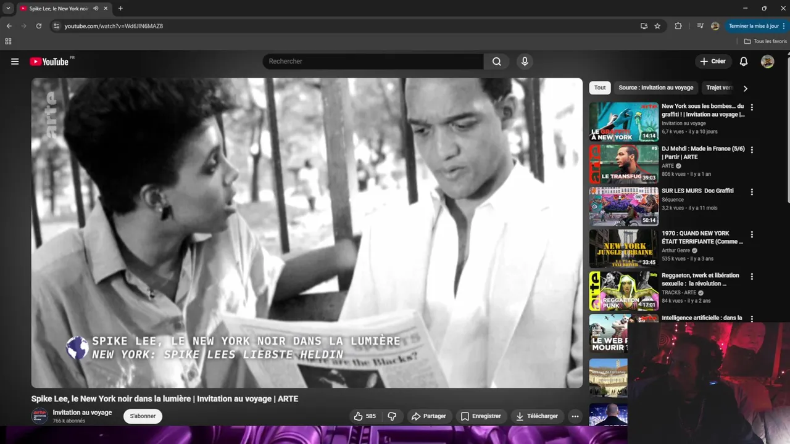This screenshot has width=790, height=444.
Task: Open the New York graffiti video thumbnail
Action: pos(623,121)
